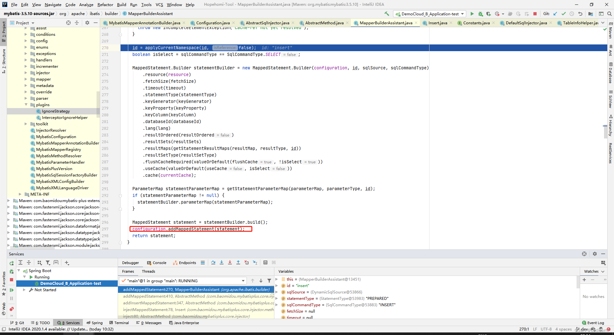Open the Endpoints tab
The image size is (614, 335).
coord(185,263)
